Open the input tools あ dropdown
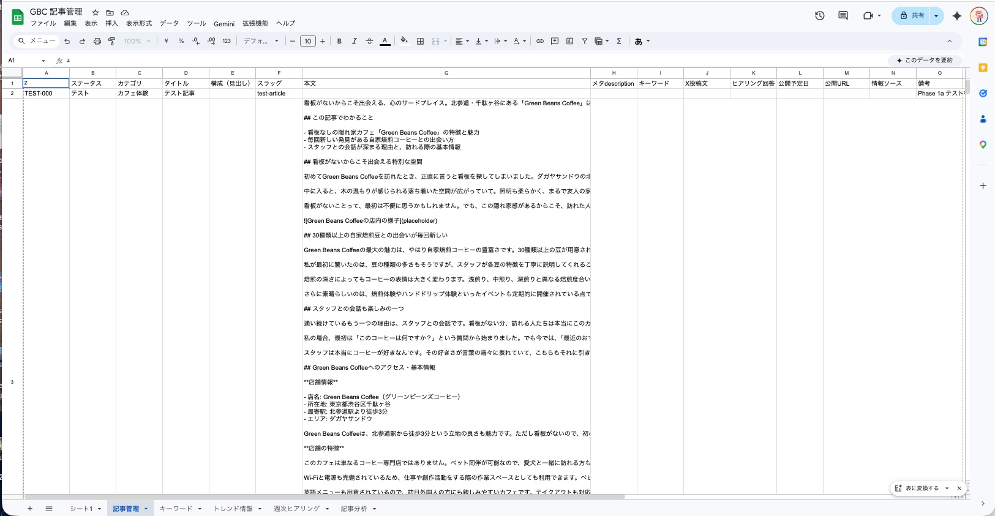This screenshot has width=995, height=516. point(642,41)
